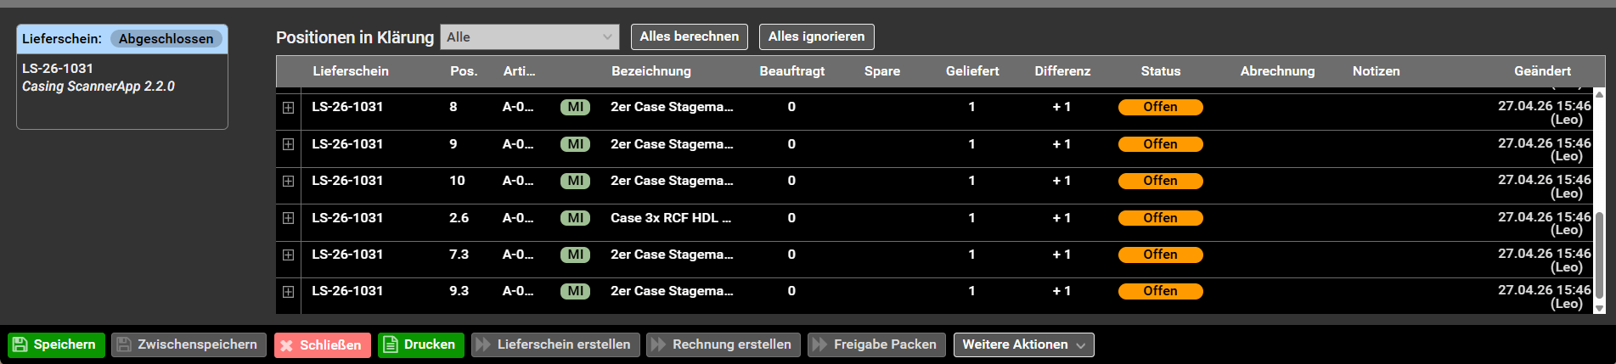Sort by Differenz column header

click(x=1062, y=71)
